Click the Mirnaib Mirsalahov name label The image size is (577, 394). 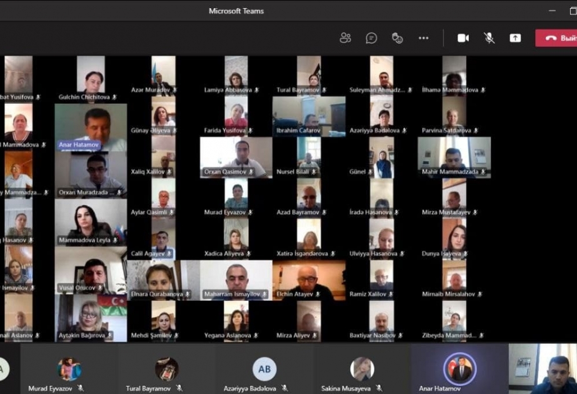pyautogui.click(x=449, y=294)
